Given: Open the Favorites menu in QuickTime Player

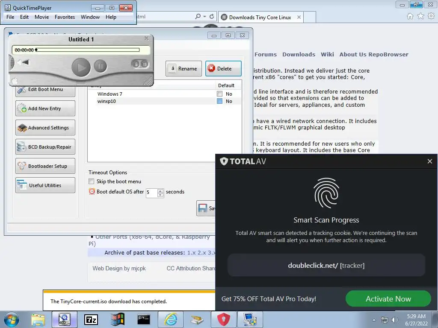Looking at the screenshot, I should [65, 17].
